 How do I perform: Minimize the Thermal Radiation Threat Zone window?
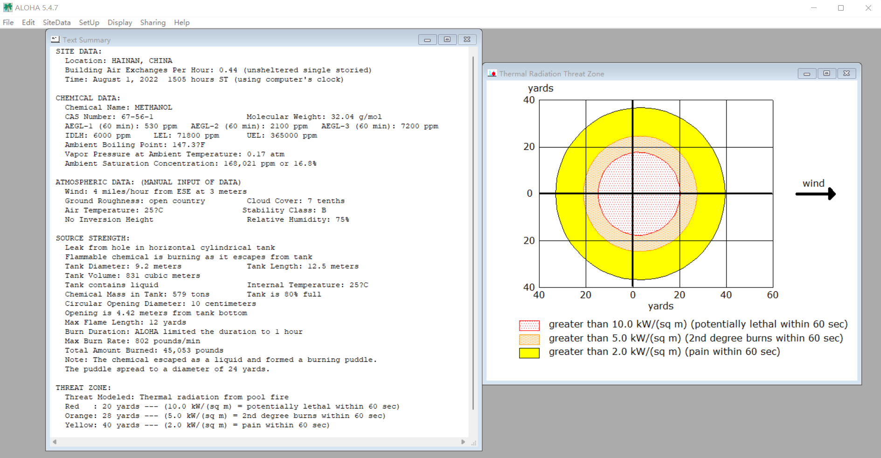tap(807, 73)
